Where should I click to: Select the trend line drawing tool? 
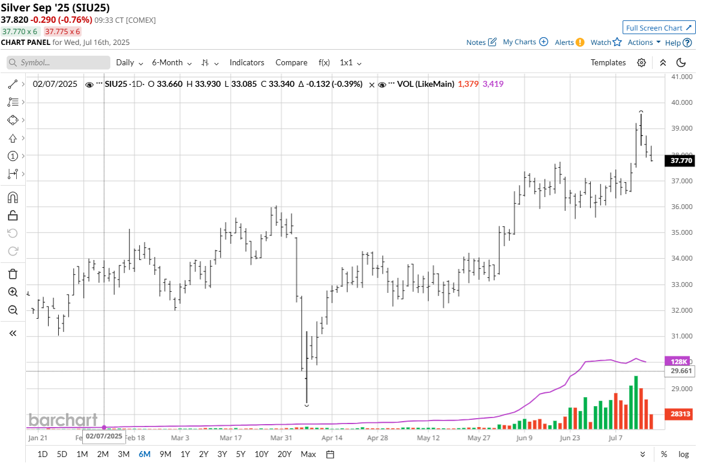(x=13, y=84)
